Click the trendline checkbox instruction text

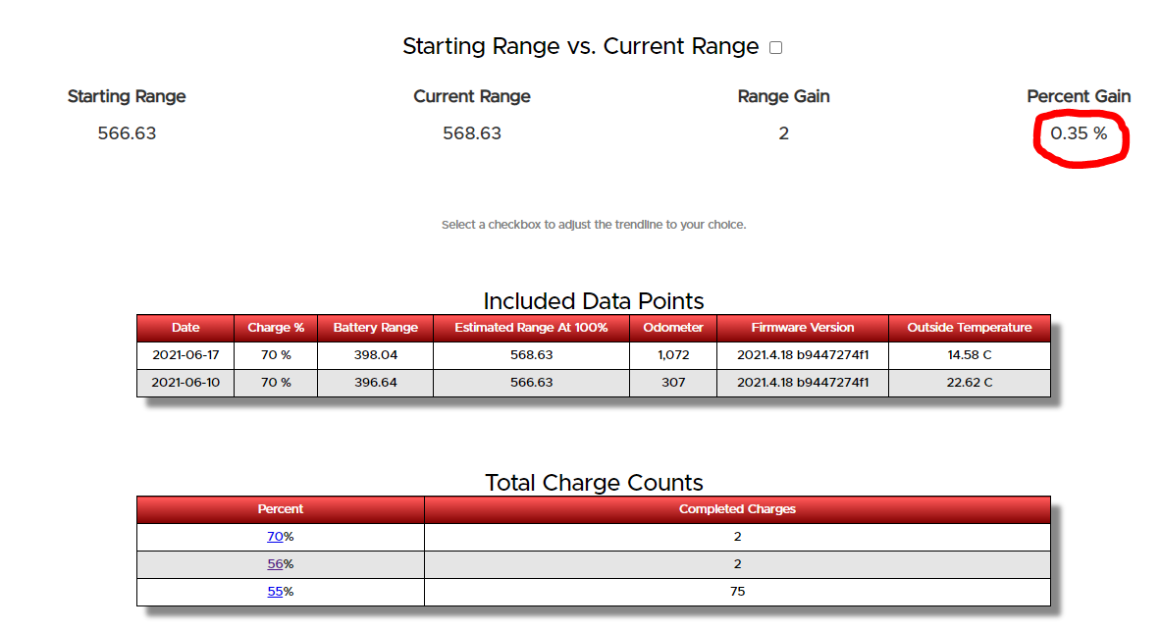click(x=594, y=225)
